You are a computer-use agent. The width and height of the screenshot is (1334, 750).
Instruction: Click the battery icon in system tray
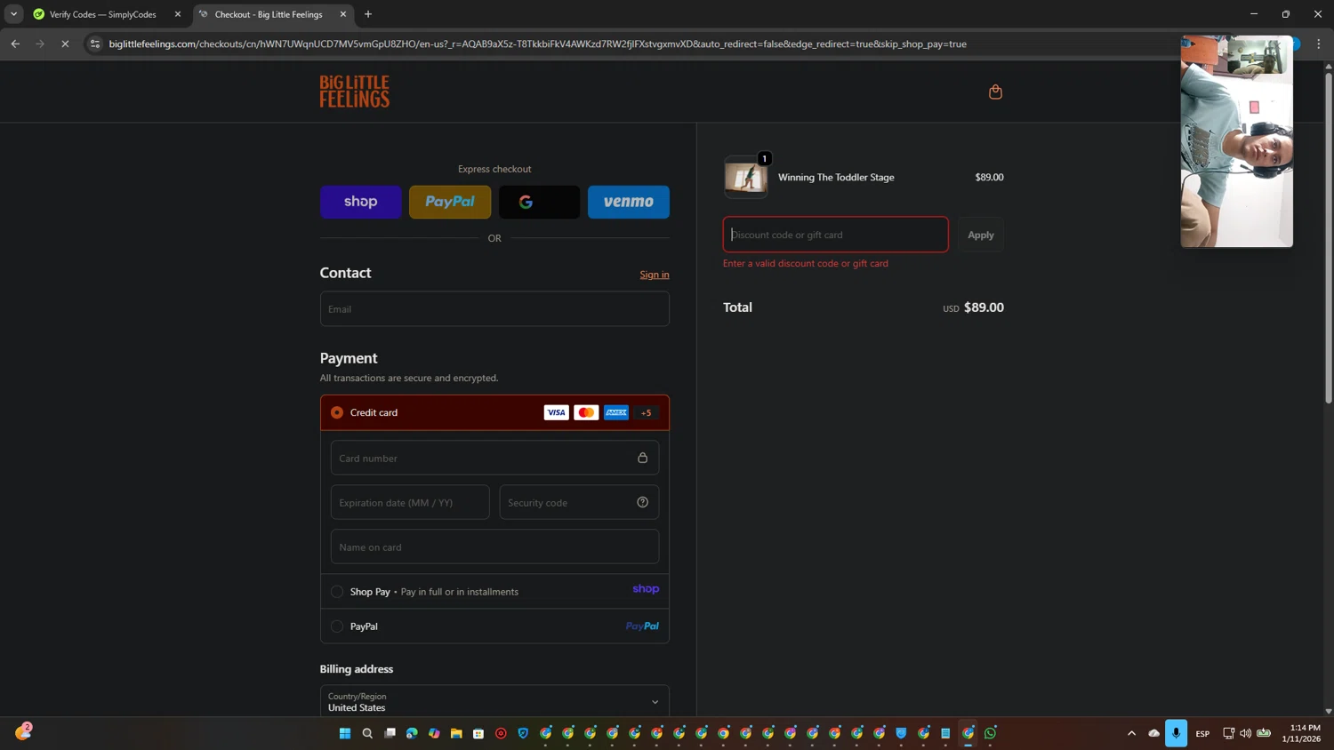pos(1264,733)
